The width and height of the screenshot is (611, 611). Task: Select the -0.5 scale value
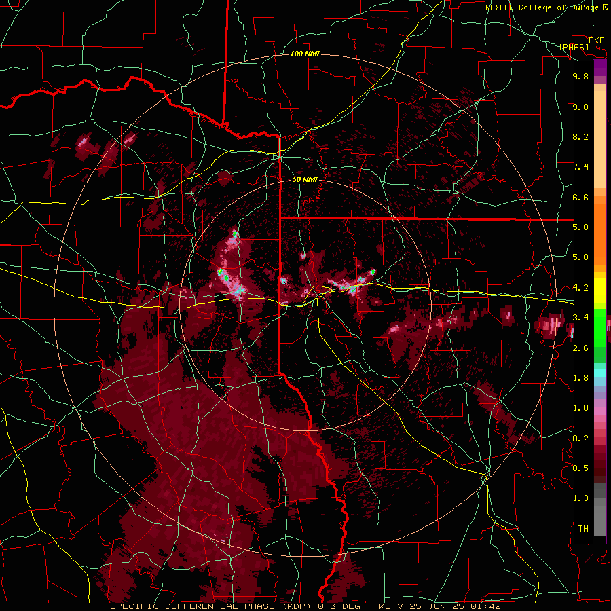click(x=578, y=468)
